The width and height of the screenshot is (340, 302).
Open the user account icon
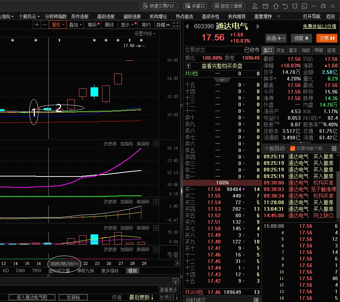click(255, 6)
